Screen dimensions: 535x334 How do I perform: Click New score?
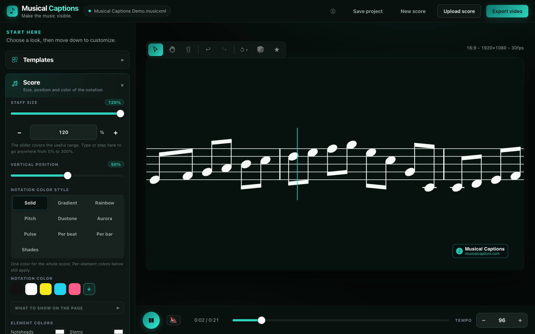[x=413, y=11]
